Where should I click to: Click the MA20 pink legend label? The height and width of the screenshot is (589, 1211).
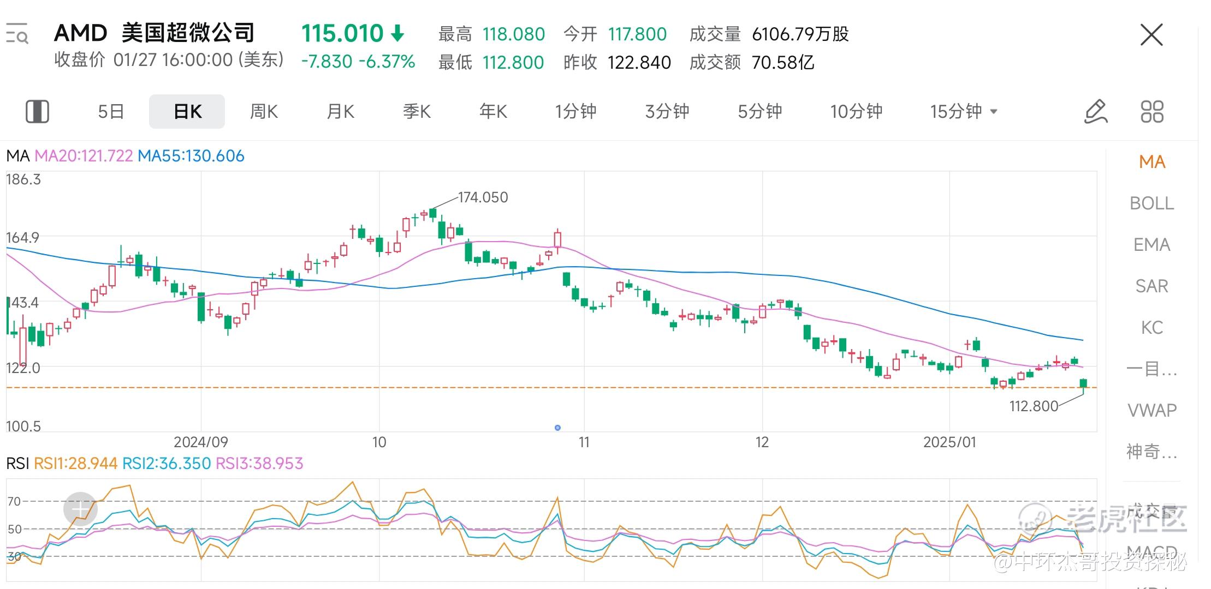pos(84,156)
